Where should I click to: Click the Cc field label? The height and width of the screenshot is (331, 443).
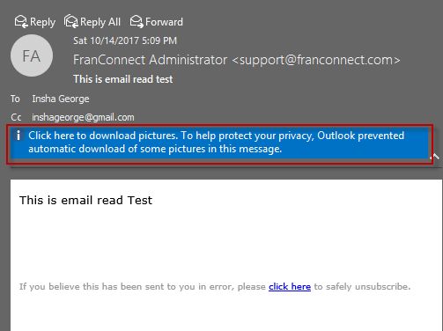pyautogui.click(x=16, y=117)
